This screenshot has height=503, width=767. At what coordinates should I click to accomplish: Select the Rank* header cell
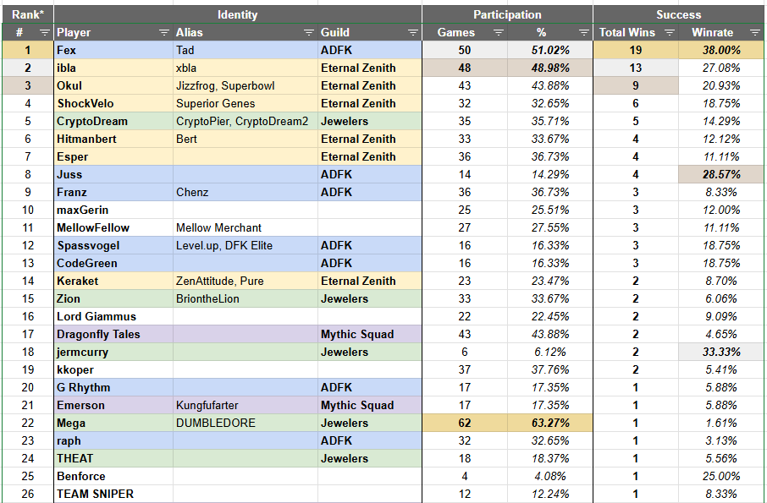click(x=28, y=14)
